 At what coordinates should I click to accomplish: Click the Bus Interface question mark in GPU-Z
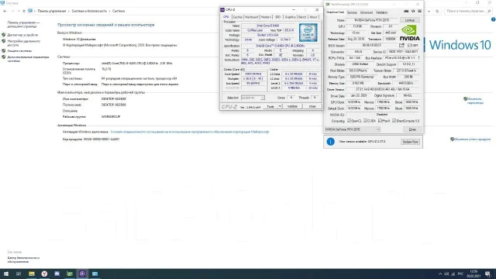[x=418, y=58]
